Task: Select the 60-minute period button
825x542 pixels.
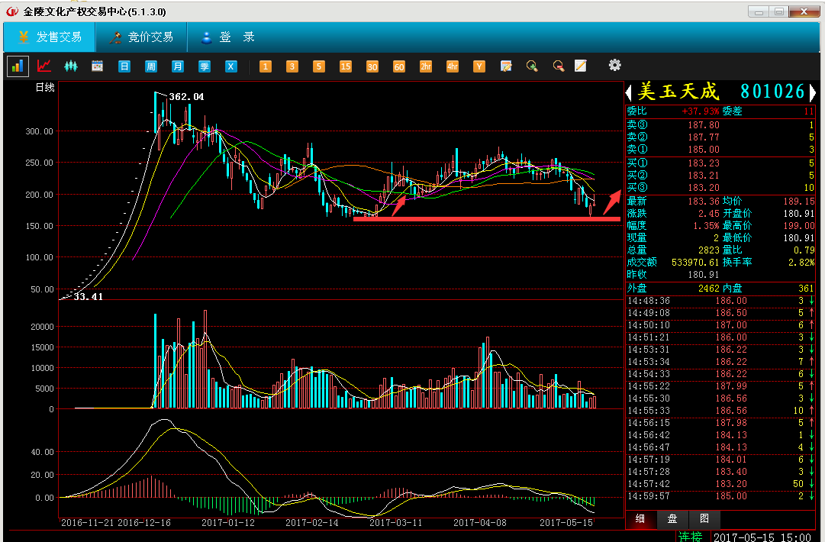Action: pos(399,66)
